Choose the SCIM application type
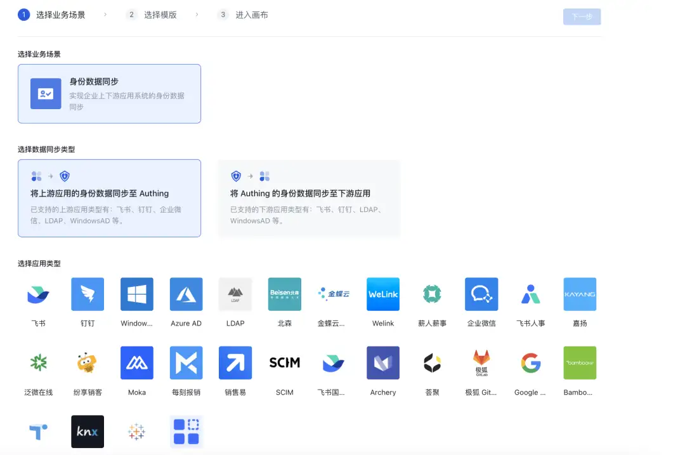 284,363
